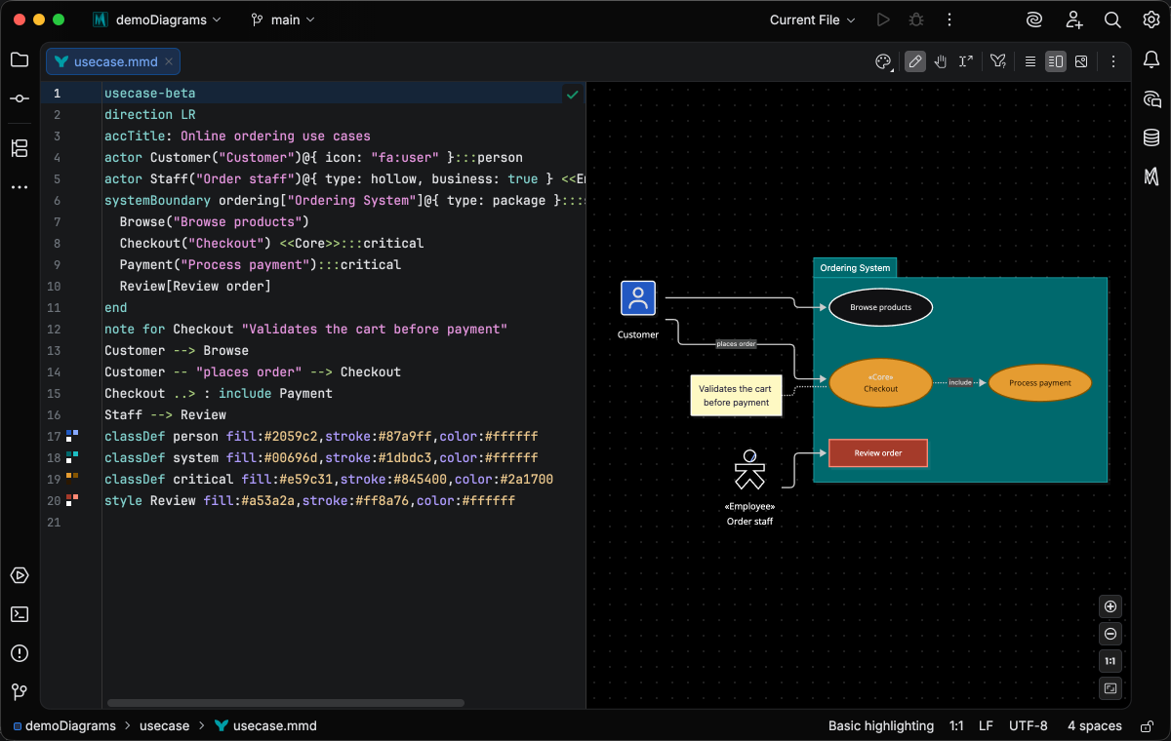Switch to editor and preview split view
The image size is (1171, 741).
pyautogui.click(x=1055, y=61)
